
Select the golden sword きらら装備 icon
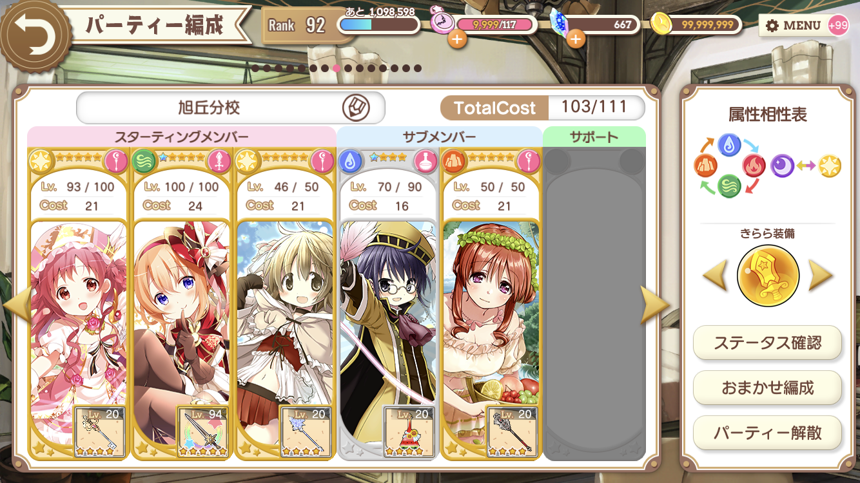[x=768, y=276]
